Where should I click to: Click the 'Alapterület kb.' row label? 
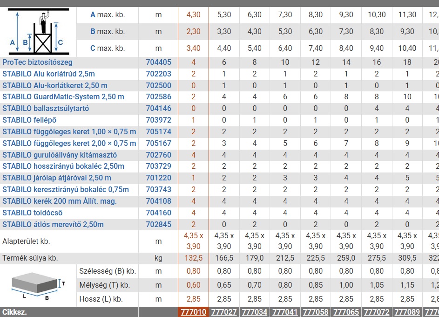coord(26,241)
